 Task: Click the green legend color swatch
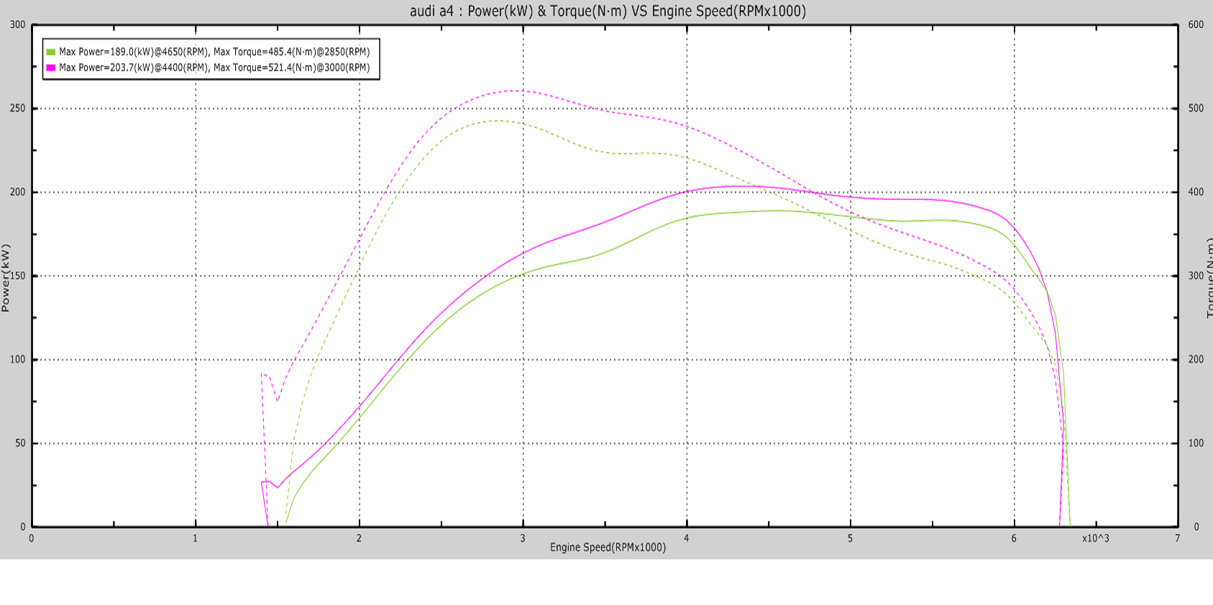pos(51,52)
